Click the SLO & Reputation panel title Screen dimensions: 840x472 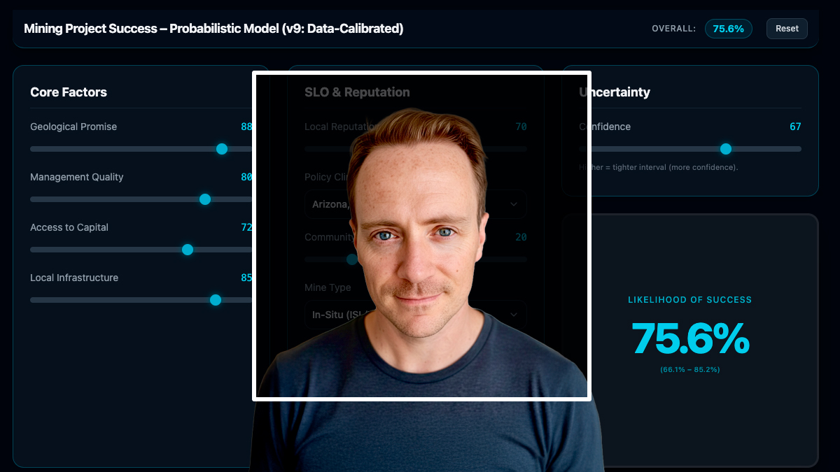(356, 92)
